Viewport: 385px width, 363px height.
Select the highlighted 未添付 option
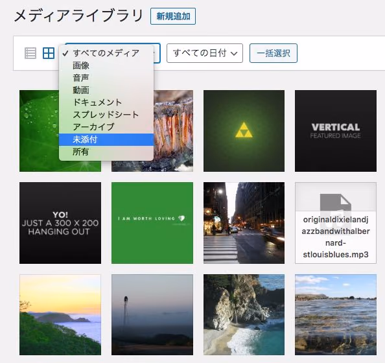[x=106, y=139]
